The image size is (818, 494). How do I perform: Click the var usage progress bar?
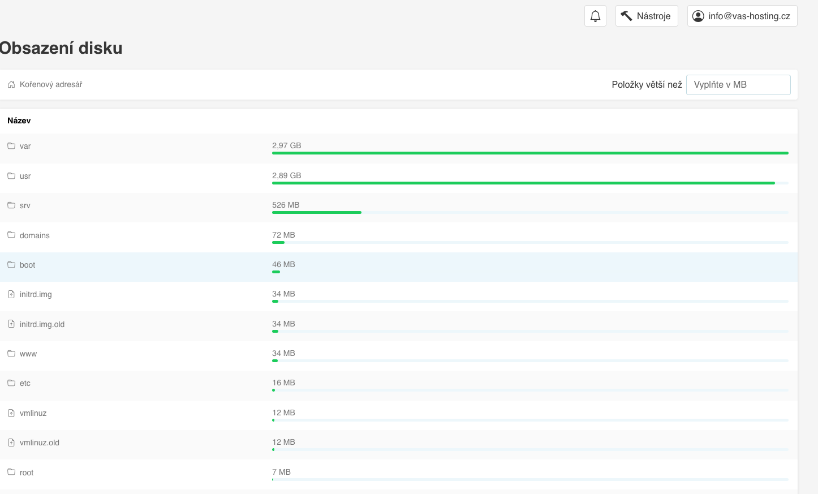(530, 153)
